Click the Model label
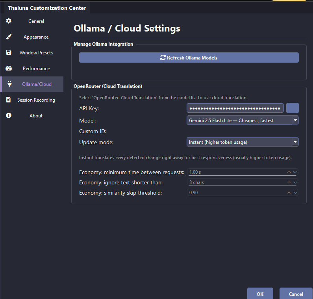The image size is (313, 299). tap(87, 121)
